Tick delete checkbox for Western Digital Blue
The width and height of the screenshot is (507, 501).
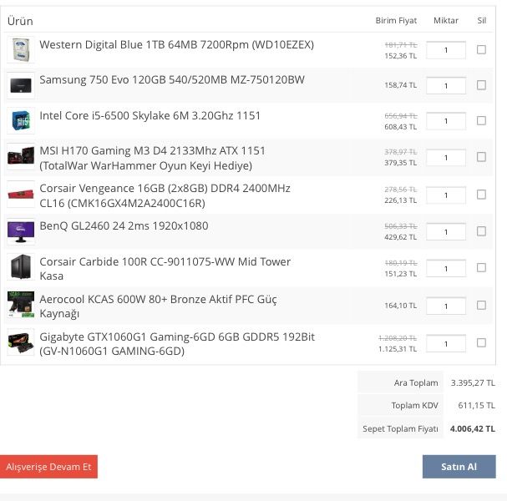(x=481, y=50)
